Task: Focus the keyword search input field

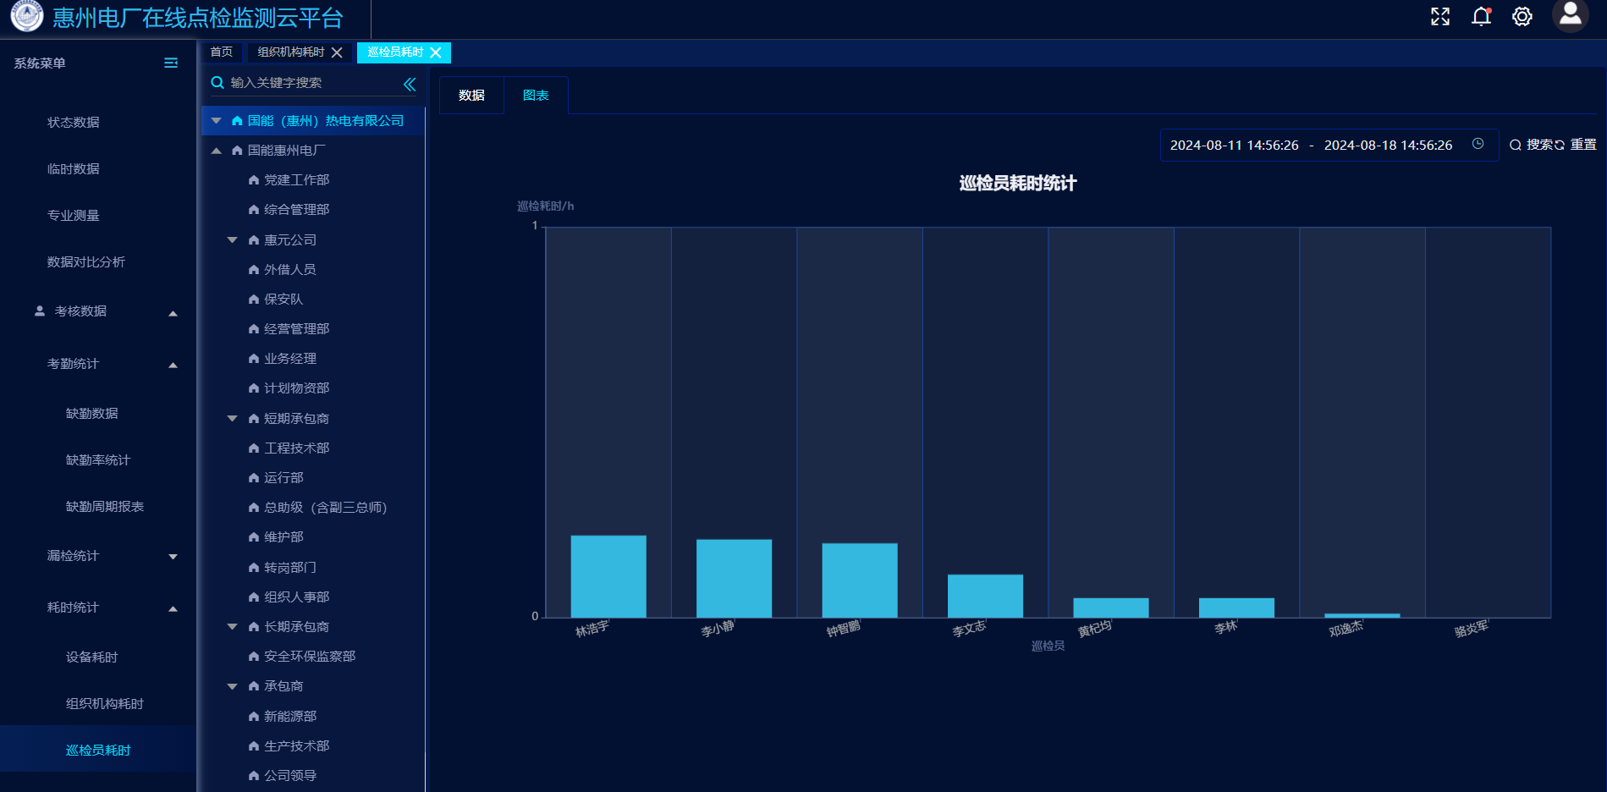Action: click(313, 83)
